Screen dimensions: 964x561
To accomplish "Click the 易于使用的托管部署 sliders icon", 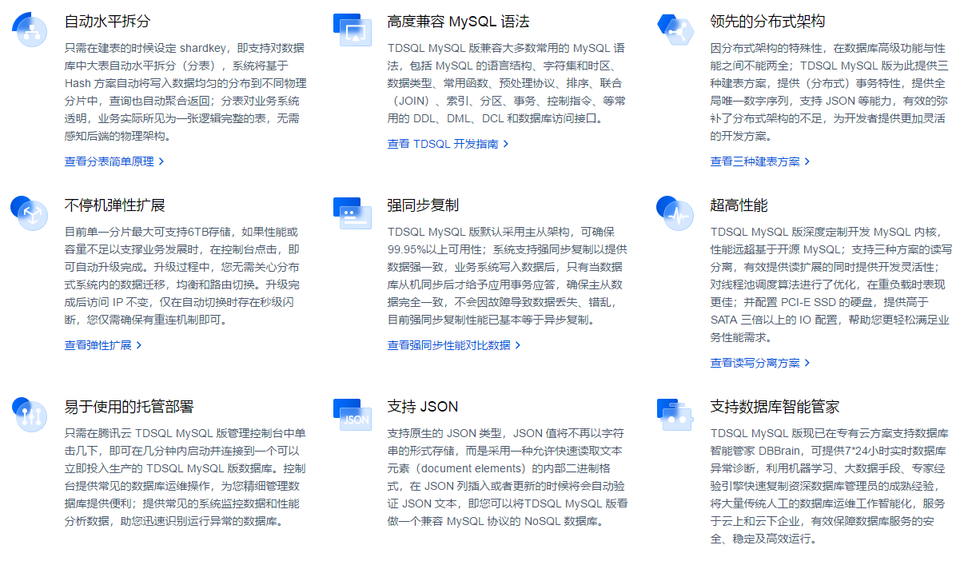I will (30, 414).
